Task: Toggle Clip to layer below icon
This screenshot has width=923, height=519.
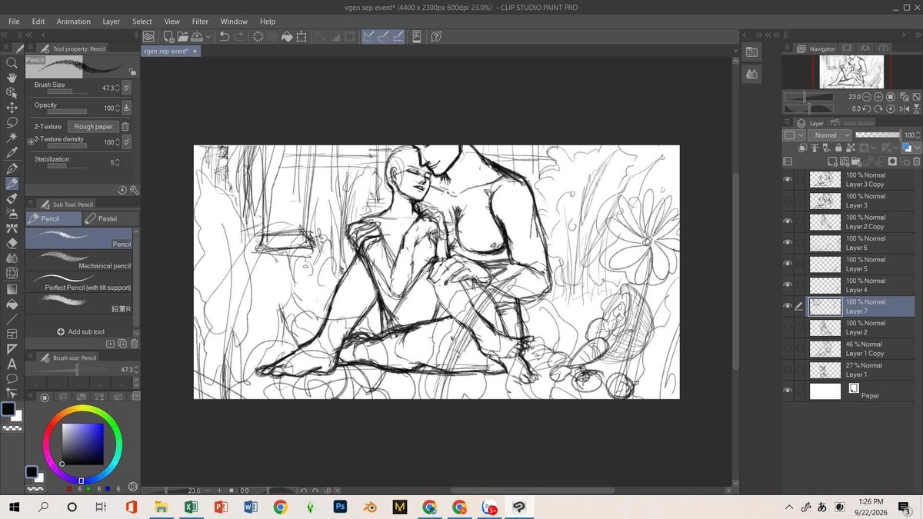Action: pyautogui.click(x=803, y=148)
